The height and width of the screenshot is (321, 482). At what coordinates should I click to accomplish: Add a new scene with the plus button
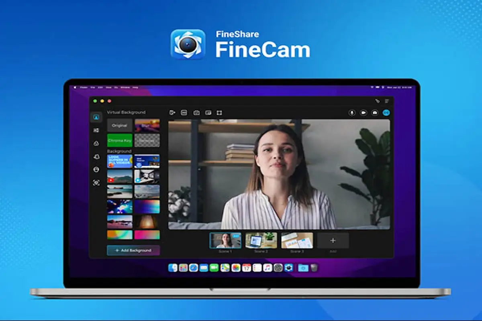pos(333,240)
